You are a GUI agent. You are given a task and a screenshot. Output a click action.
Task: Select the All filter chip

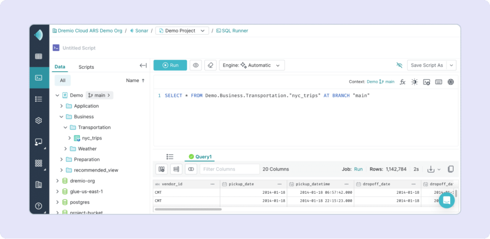(63, 81)
